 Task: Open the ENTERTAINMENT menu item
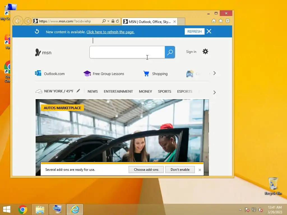click(x=118, y=92)
